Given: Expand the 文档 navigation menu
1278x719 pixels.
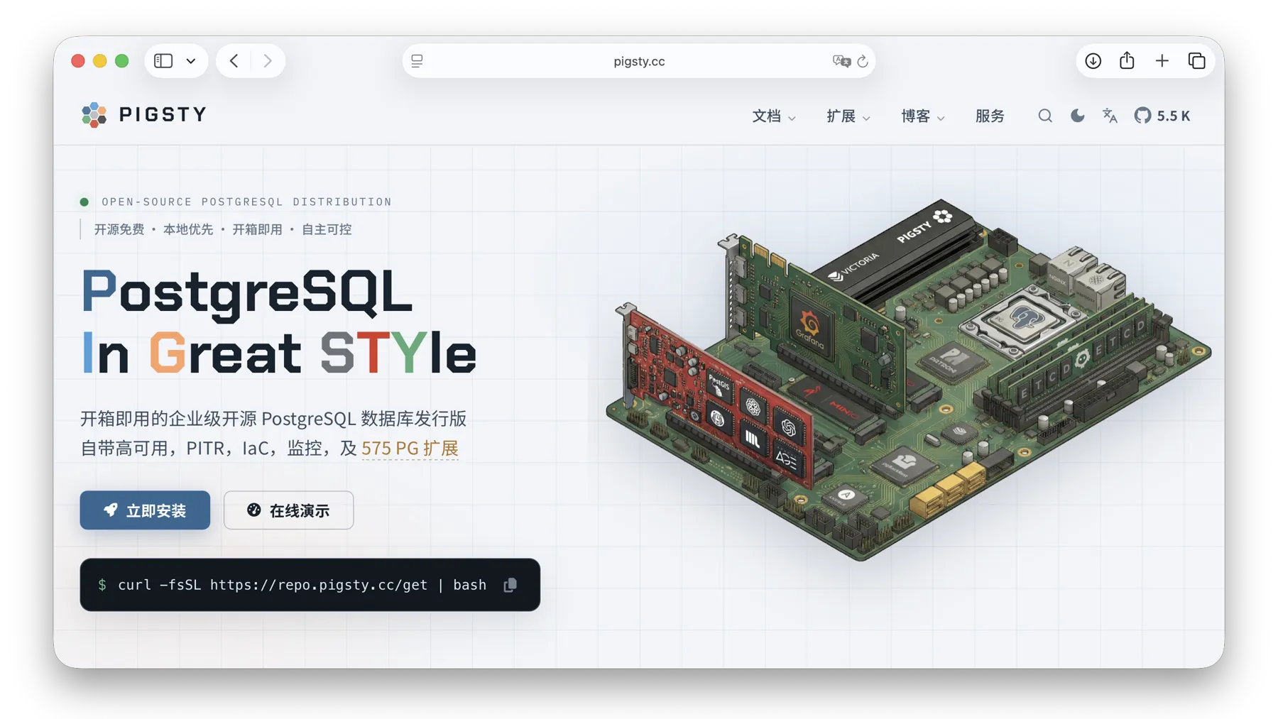Looking at the screenshot, I should pos(774,116).
